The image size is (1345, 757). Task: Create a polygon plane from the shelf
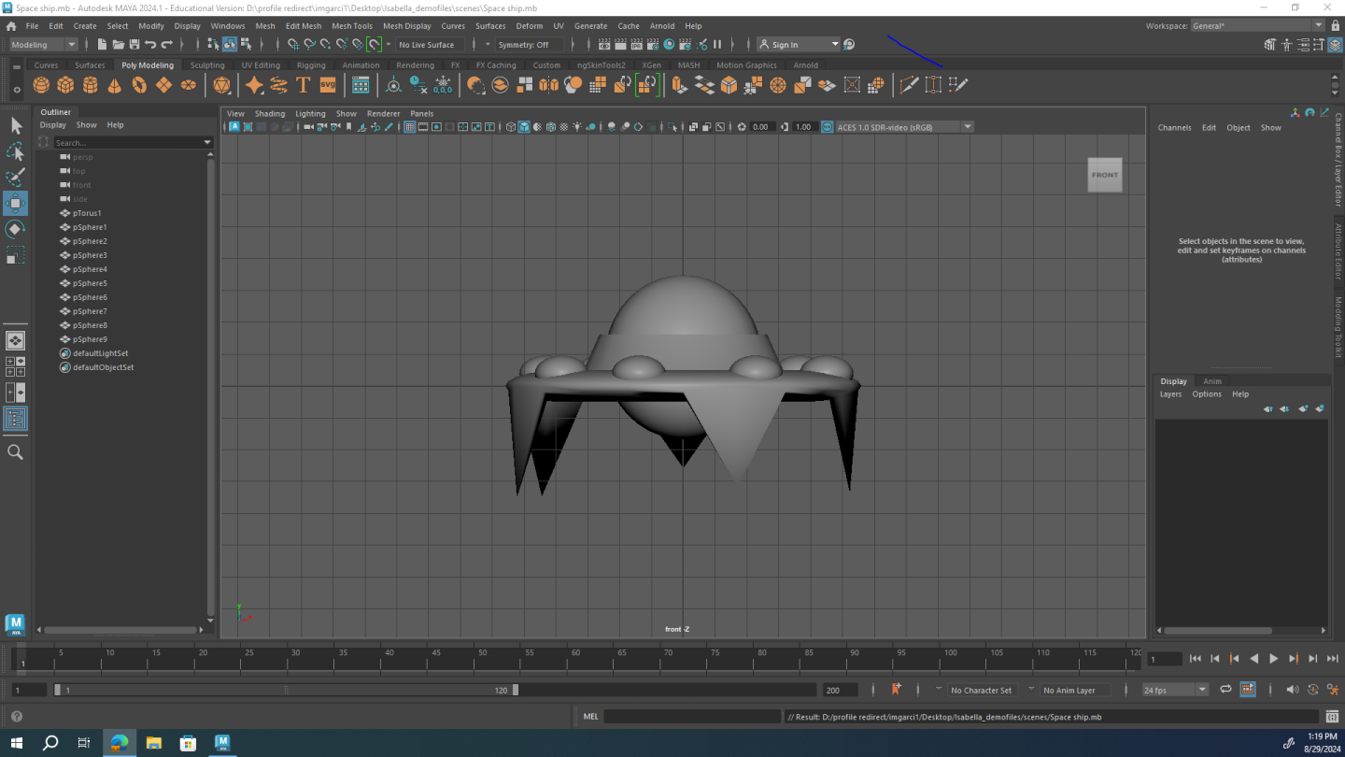pos(163,85)
